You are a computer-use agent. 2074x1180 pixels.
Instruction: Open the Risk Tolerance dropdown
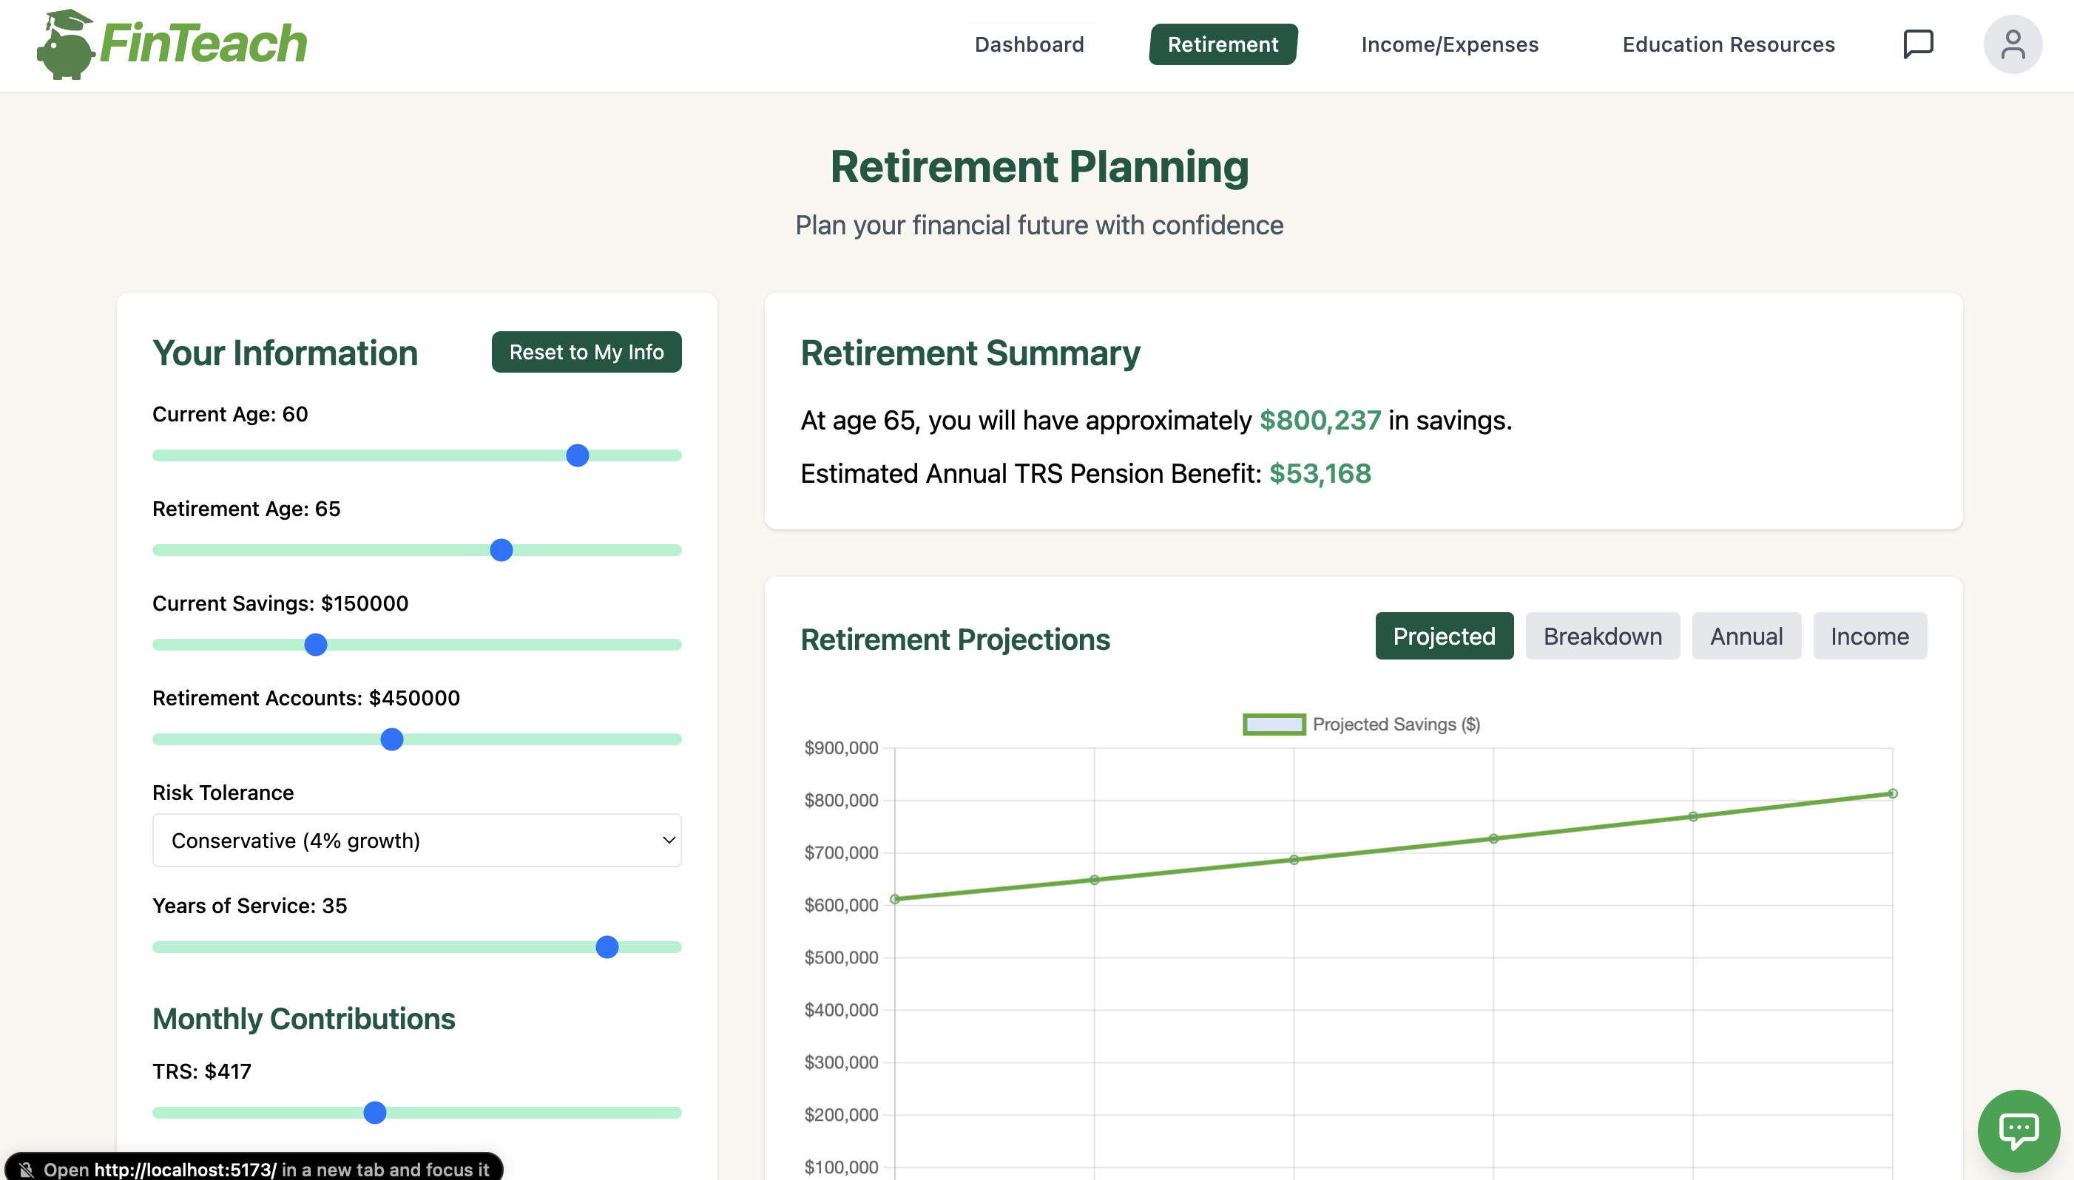(x=416, y=841)
